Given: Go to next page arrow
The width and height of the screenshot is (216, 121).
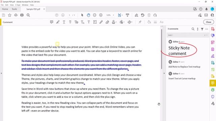Looking at the screenshot, I should (x=63, y=15).
